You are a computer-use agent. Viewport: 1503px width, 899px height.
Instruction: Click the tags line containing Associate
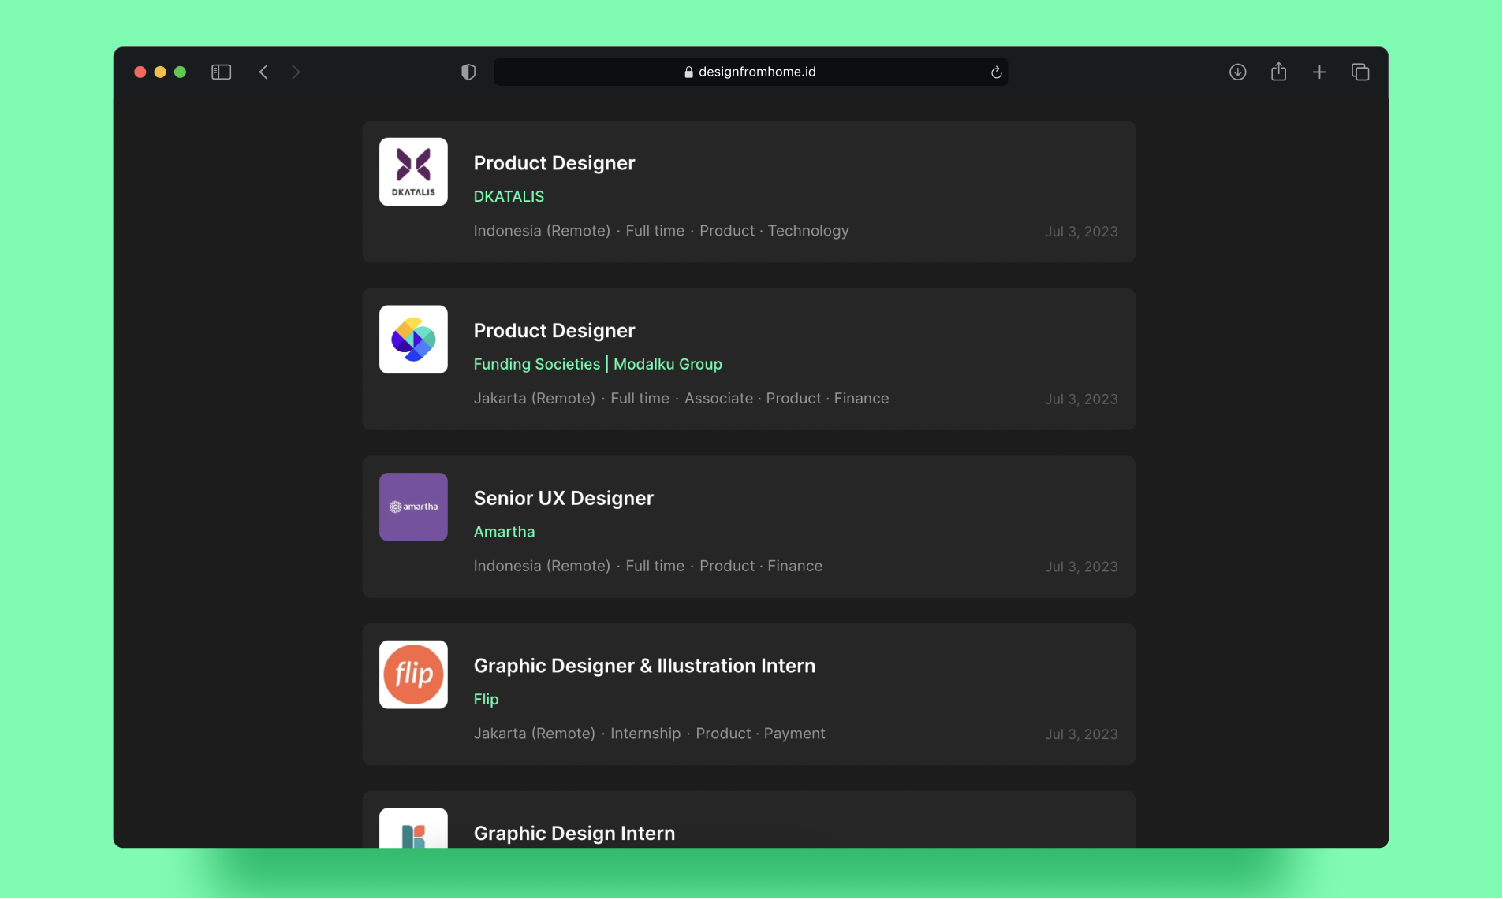681,399
